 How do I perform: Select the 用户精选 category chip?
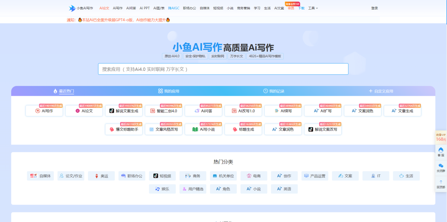pyautogui.click(x=193, y=189)
